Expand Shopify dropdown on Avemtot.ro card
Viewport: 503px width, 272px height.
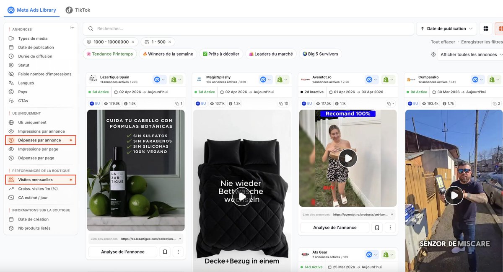coord(388,80)
